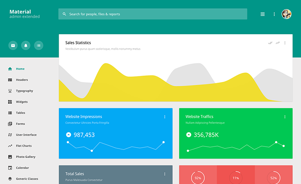The height and width of the screenshot is (184, 301).
Task: Open Website Traffics card options menu
Action: [285, 117]
